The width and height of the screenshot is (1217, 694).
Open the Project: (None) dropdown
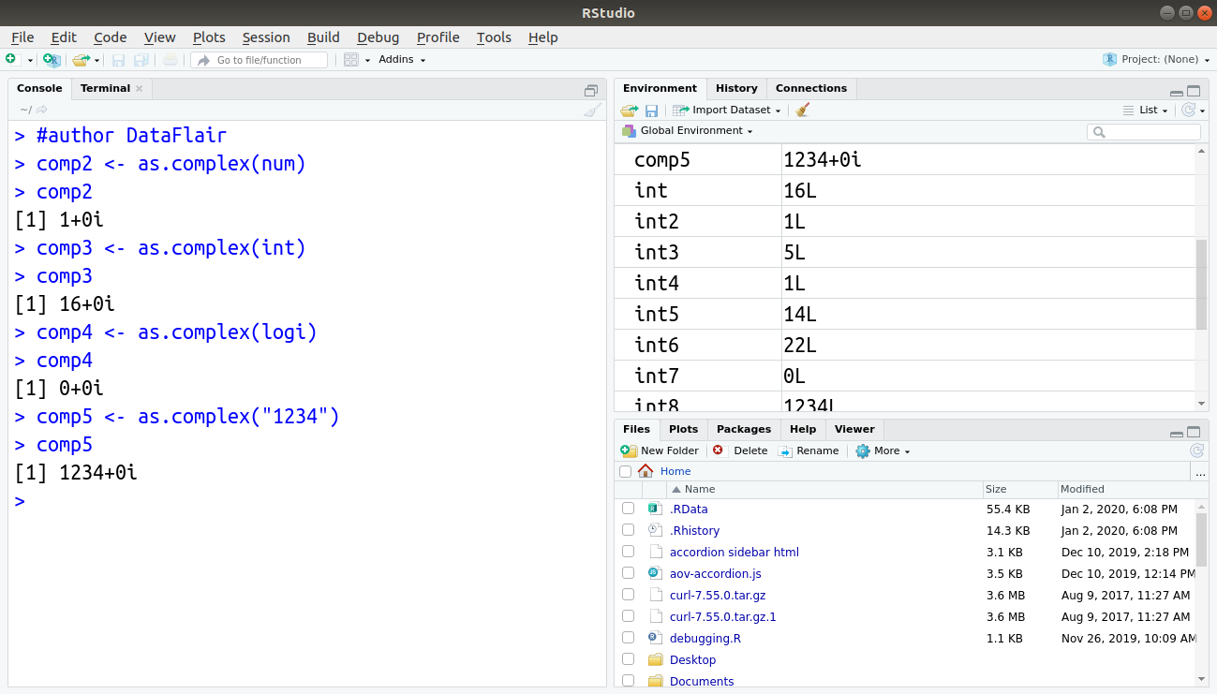1158,59
